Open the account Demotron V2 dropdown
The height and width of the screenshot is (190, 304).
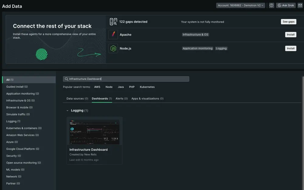coord(240,5)
